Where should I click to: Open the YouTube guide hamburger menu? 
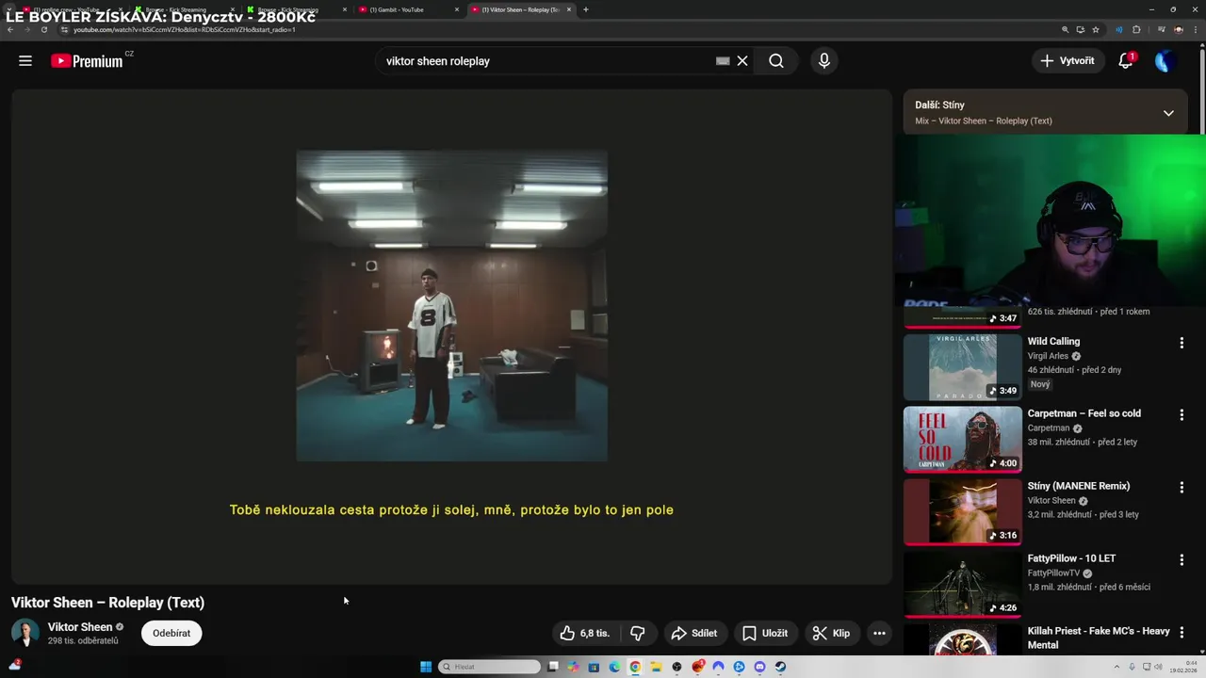point(25,61)
